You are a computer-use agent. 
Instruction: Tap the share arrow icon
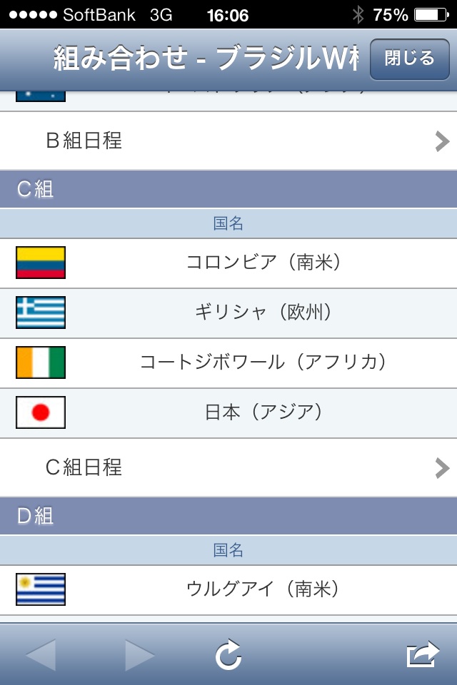(x=423, y=654)
